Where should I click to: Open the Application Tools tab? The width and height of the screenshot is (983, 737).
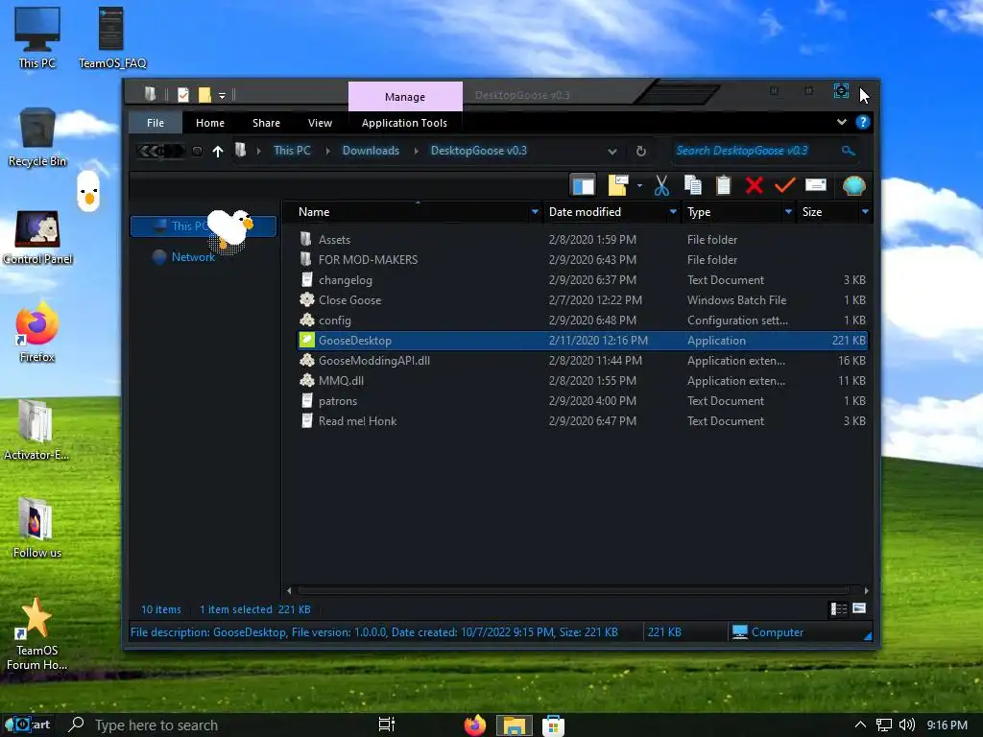coord(404,123)
